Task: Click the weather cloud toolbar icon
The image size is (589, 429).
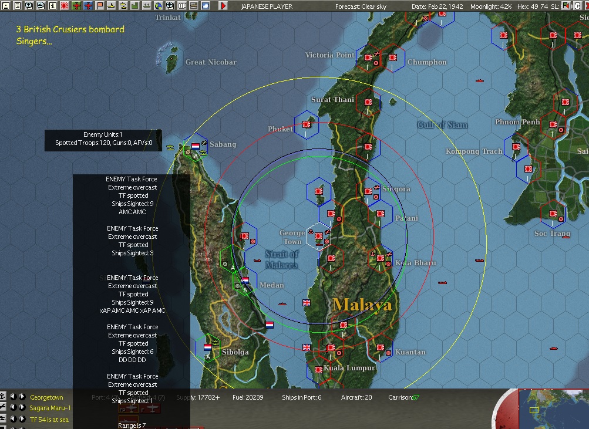Action: (x=206, y=6)
